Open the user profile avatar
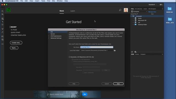The width and height of the screenshot is (176, 99). [126, 10]
